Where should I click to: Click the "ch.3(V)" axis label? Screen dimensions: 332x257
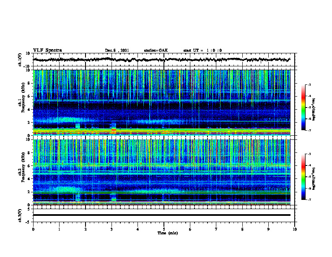pos(20,215)
